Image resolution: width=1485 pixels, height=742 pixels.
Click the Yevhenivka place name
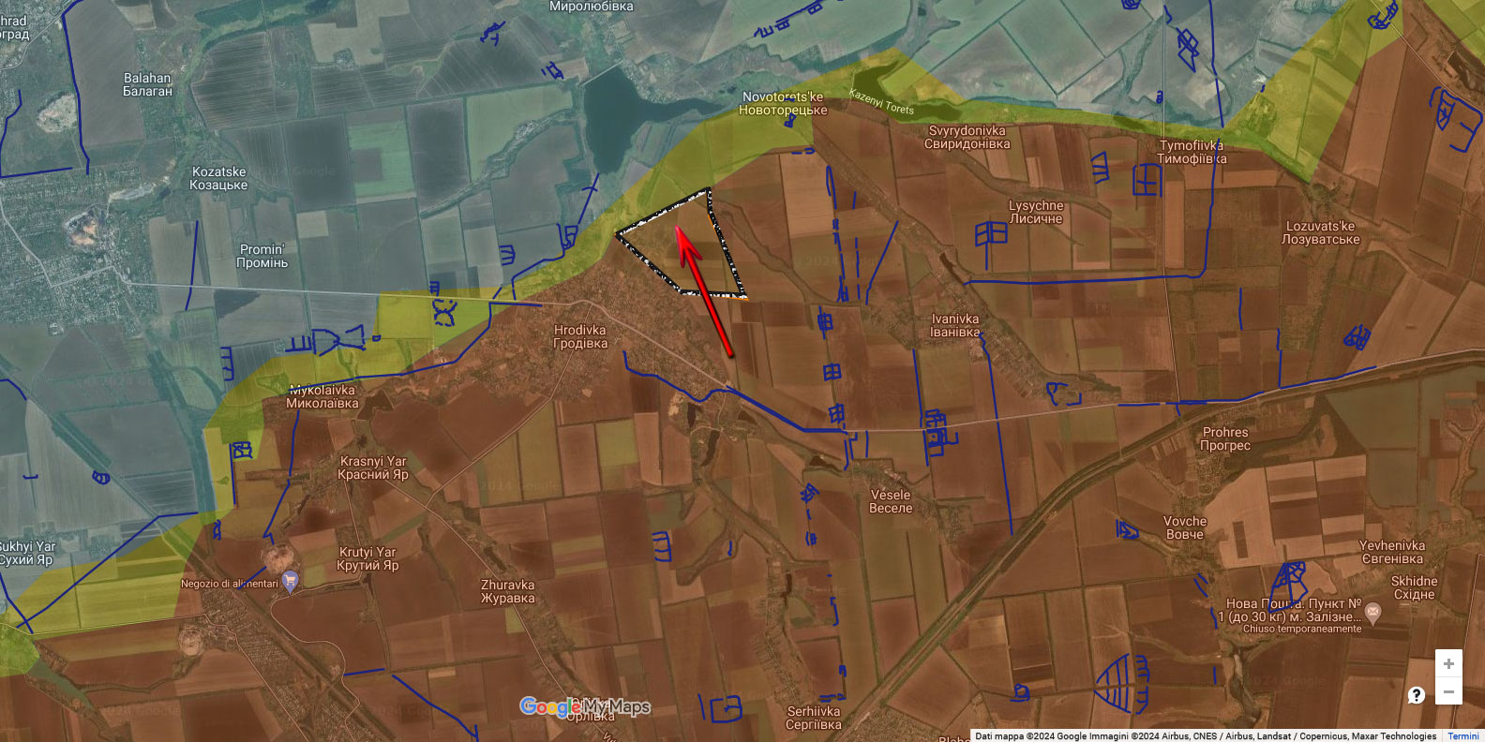pyautogui.click(x=1392, y=552)
